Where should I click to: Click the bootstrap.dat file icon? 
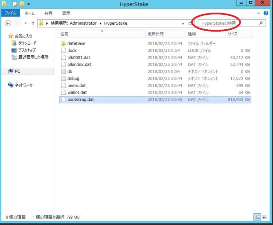coord(64,100)
